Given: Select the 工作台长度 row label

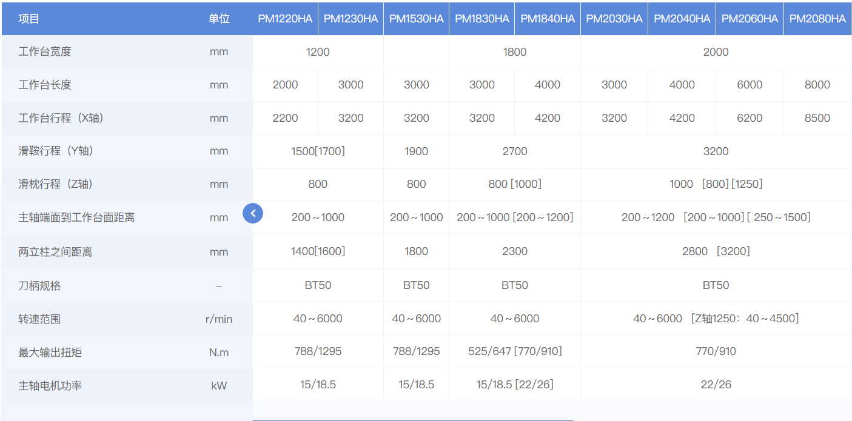Looking at the screenshot, I should pyautogui.click(x=45, y=85).
